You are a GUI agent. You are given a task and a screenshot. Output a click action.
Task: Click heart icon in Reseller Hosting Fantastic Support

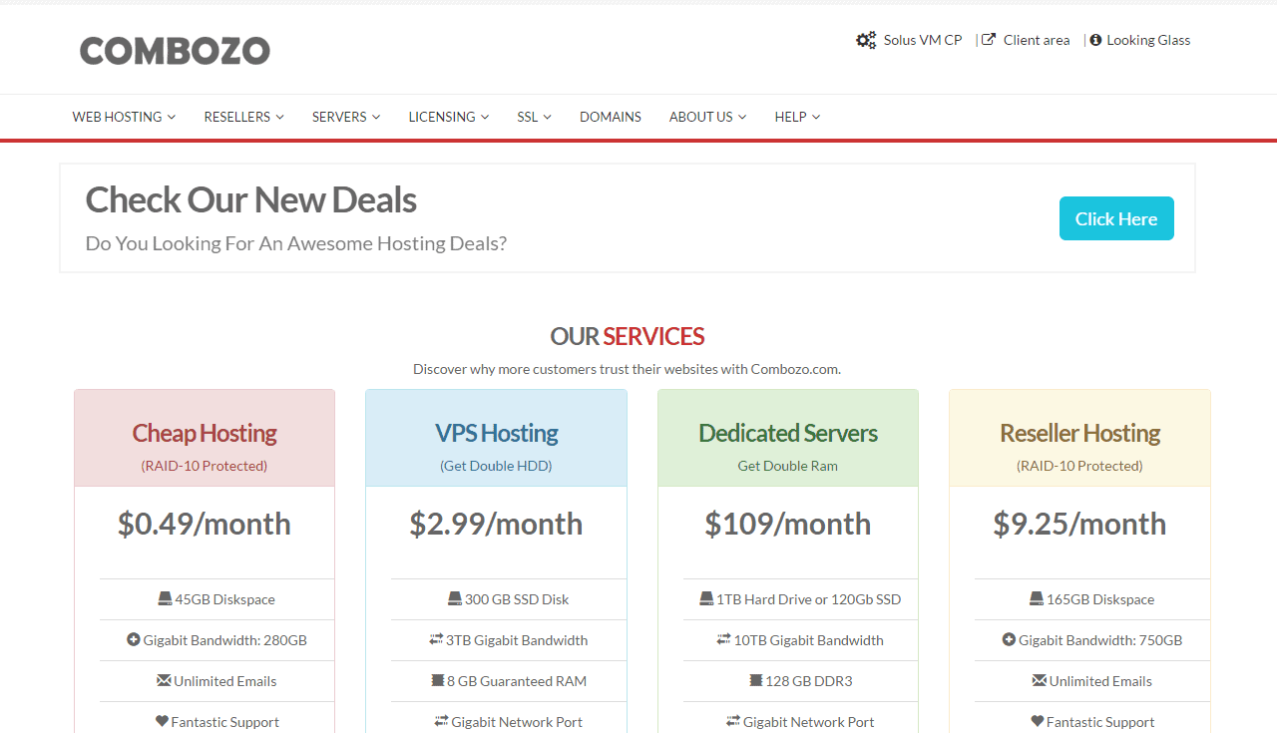(1037, 722)
